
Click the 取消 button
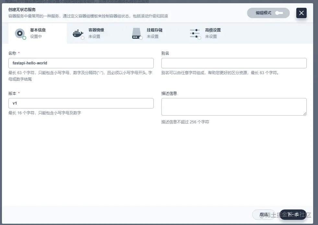[x=264, y=215]
